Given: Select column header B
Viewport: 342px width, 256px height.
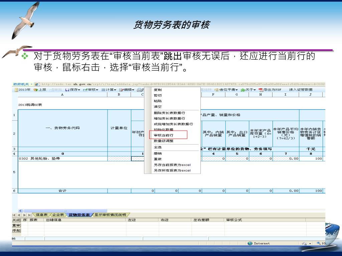Looking at the screenshot, I should (x=119, y=94).
